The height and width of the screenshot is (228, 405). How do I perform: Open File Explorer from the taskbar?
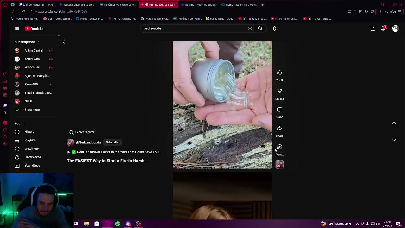86,224
